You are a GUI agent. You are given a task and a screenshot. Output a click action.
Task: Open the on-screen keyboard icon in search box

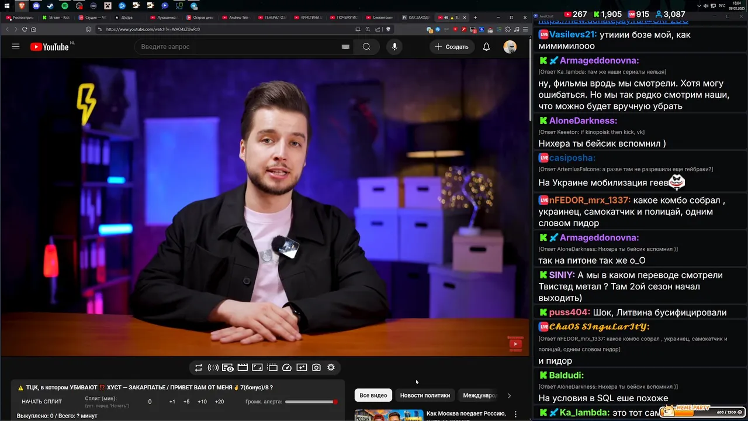(x=345, y=47)
